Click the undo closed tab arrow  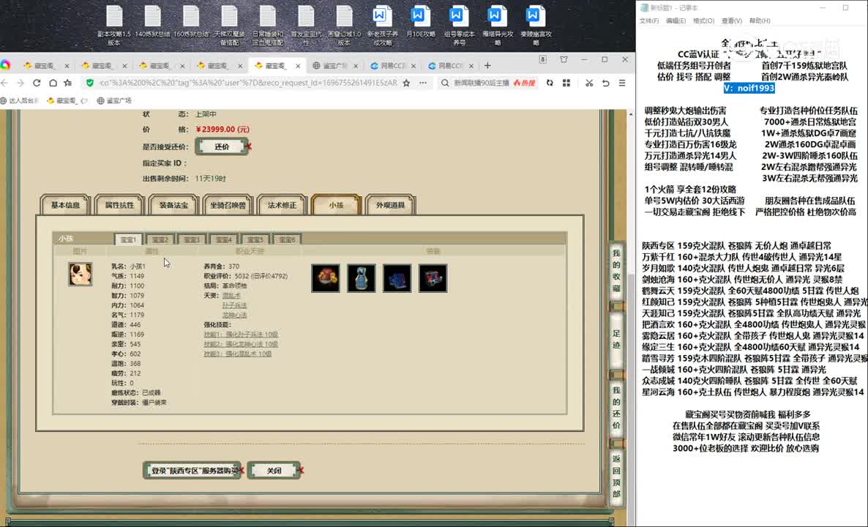point(605,83)
